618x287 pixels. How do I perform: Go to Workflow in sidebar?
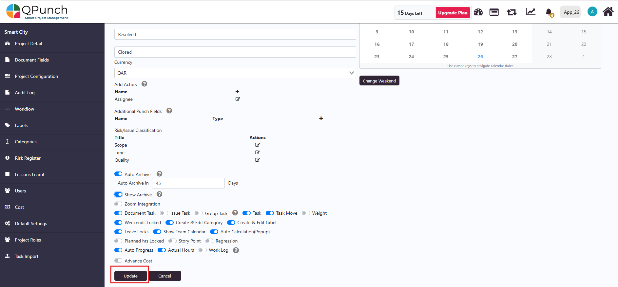(25, 109)
